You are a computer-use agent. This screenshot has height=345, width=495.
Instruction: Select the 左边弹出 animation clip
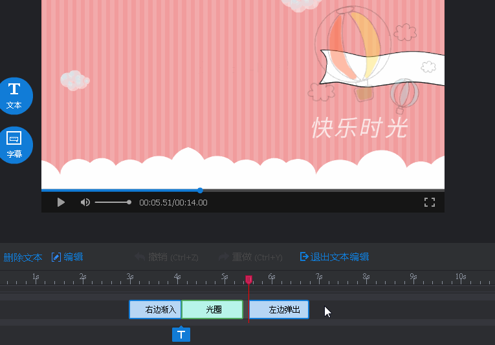[x=279, y=309]
